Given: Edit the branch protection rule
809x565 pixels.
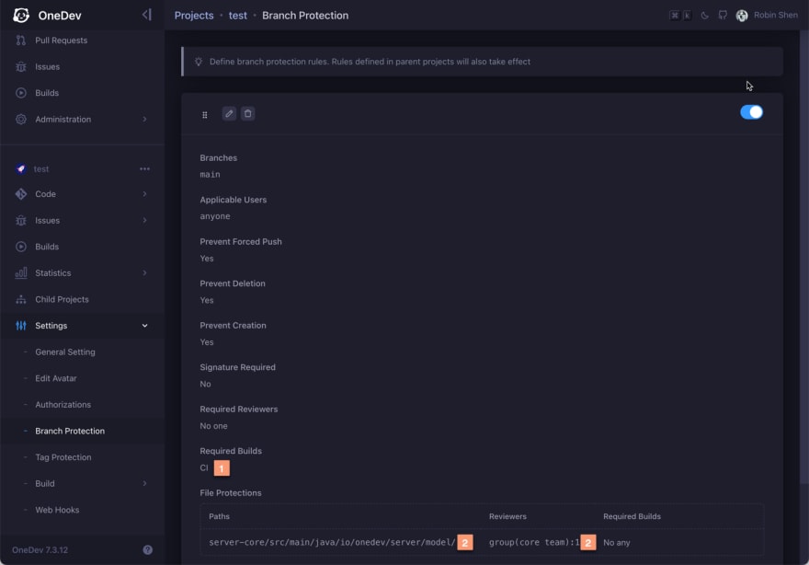Looking at the screenshot, I should click(x=229, y=113).
